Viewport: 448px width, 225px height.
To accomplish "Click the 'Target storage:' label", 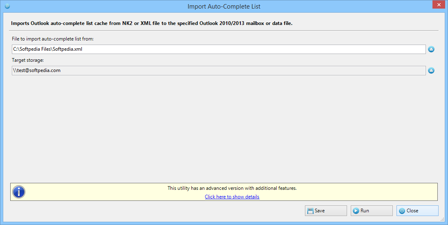I will coord(28,60).
